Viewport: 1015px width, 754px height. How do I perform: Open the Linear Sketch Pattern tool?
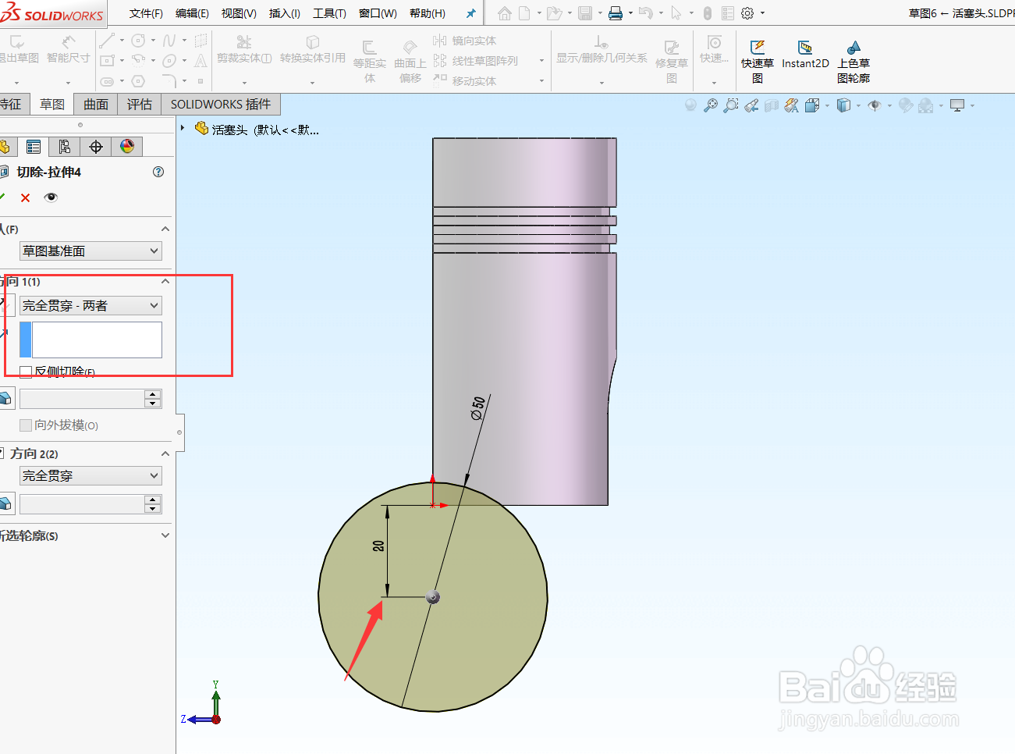(x=484, y=62)
